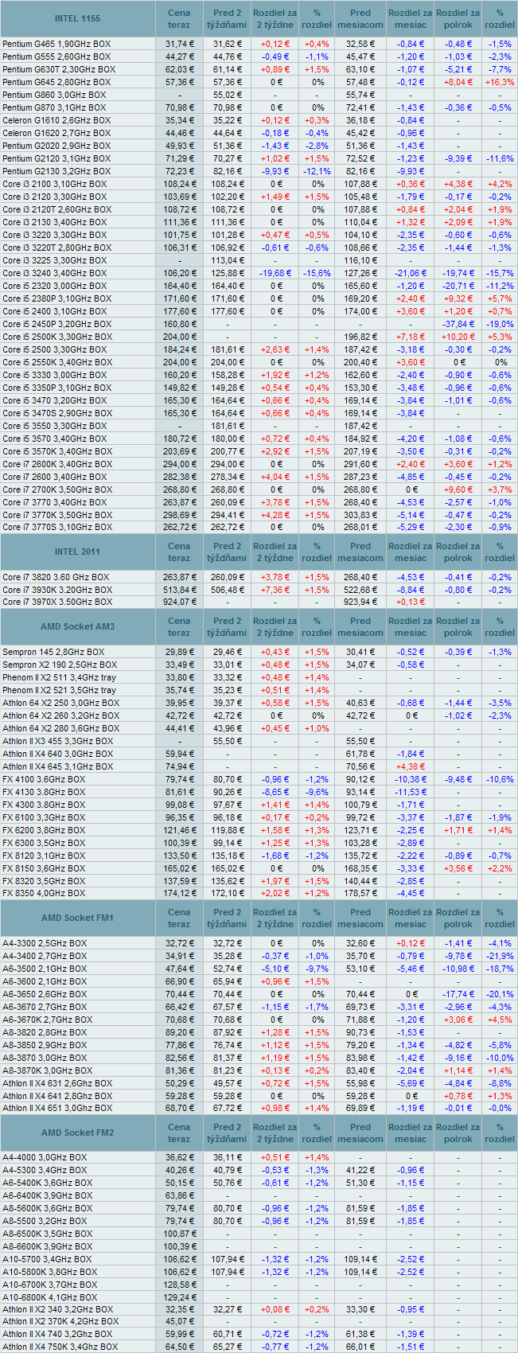Click the 66,01 € month-ago price for Athlon II X4 750K
518x1353 pixels.
360,1347
